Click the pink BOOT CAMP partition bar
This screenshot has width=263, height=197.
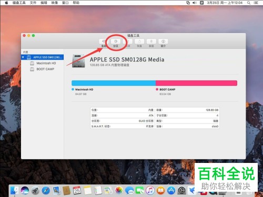click(x=196, y=83)
